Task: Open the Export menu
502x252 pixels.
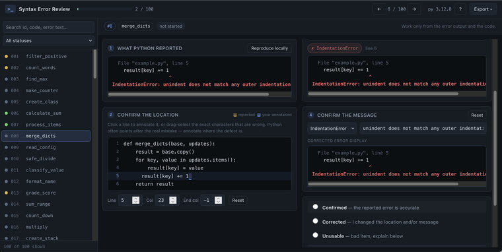Action: pyautogui.click(x=483, y=9)
